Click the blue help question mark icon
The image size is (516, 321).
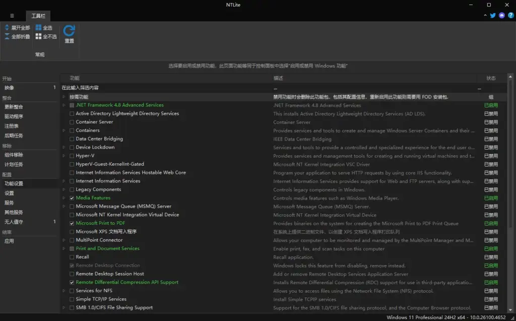[510, 16]
